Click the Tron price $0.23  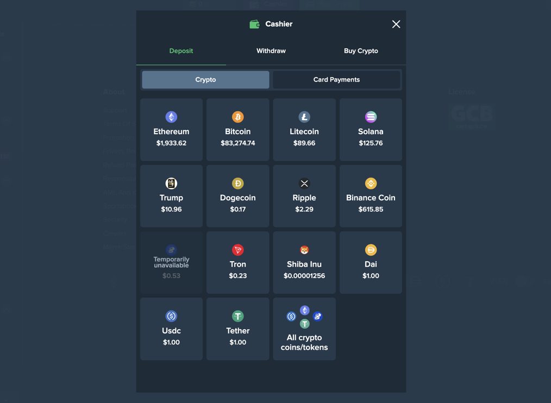(x=238, y=276)
